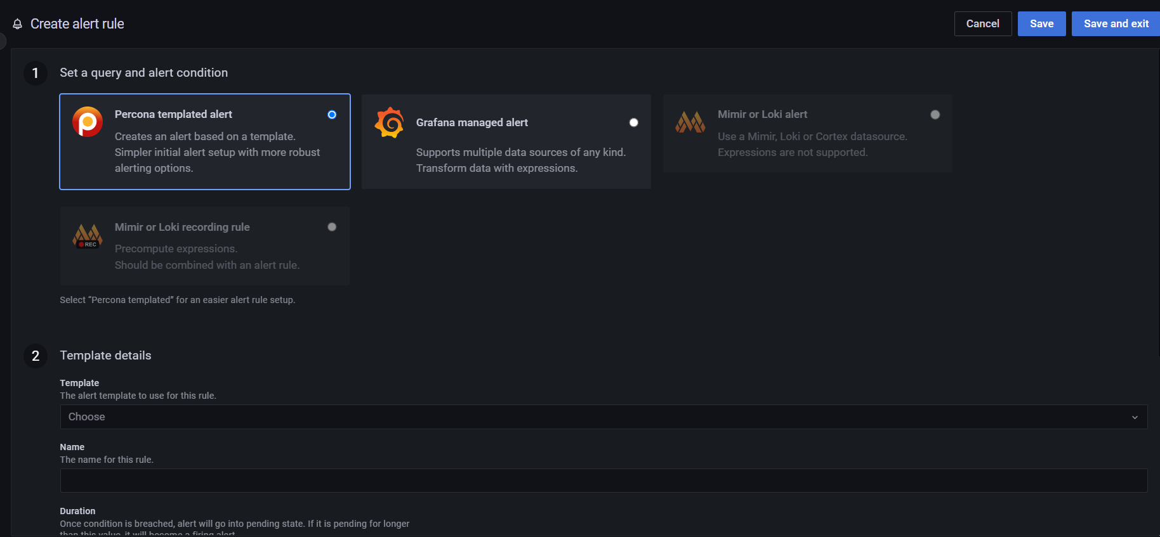Cancel creating the alert rule
This screenshot has height=537, width=1160.
coord(982,23)
